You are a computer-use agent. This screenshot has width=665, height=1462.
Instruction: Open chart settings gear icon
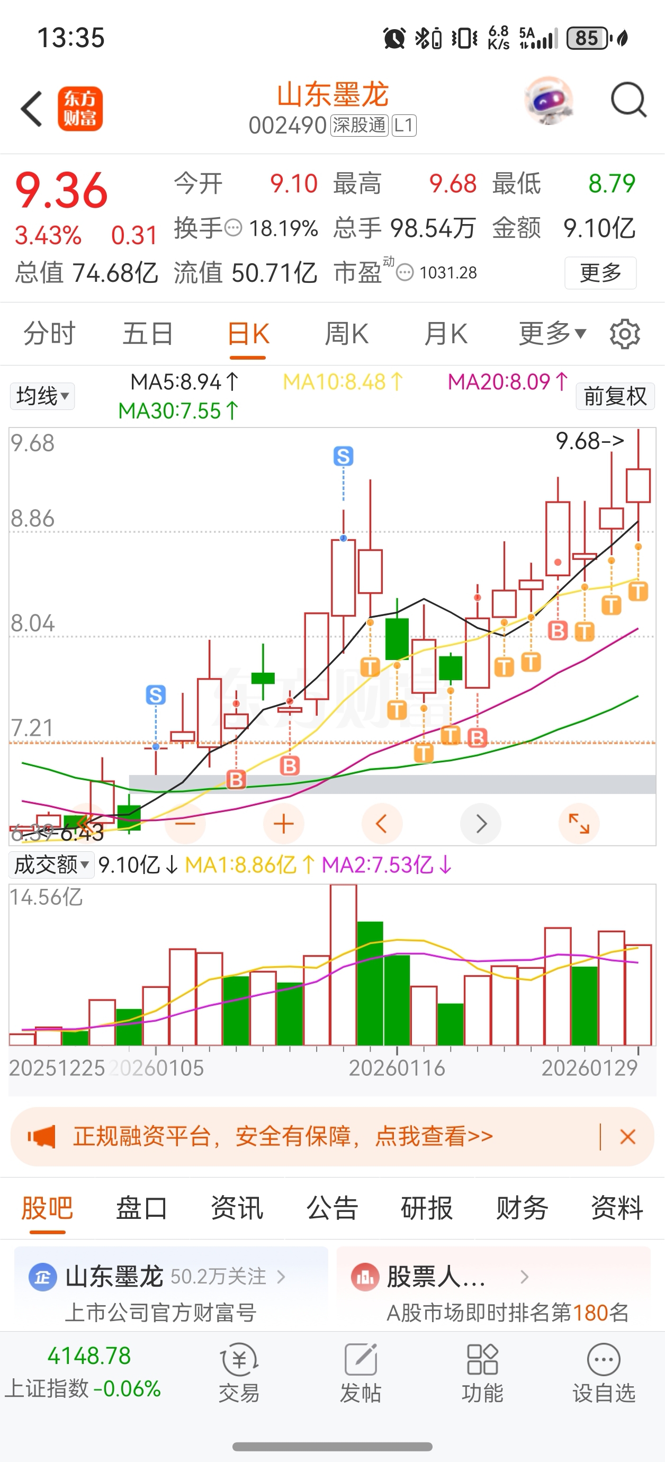(x=625, y=334)
